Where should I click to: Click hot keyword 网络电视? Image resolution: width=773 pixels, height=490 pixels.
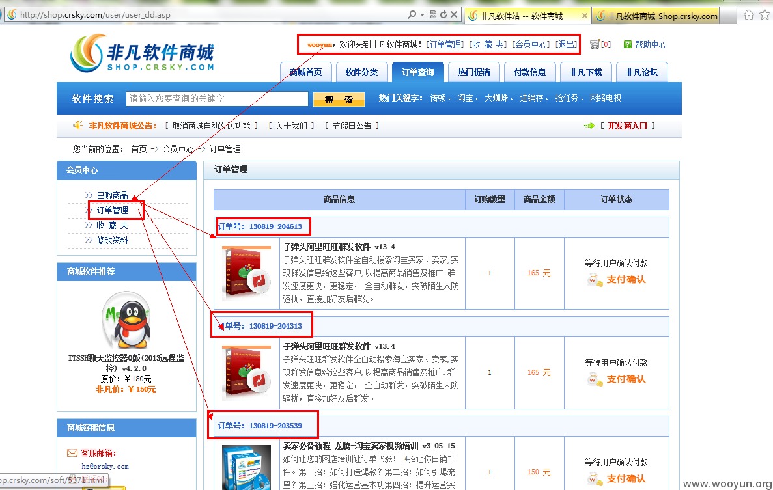click(606, 98)
